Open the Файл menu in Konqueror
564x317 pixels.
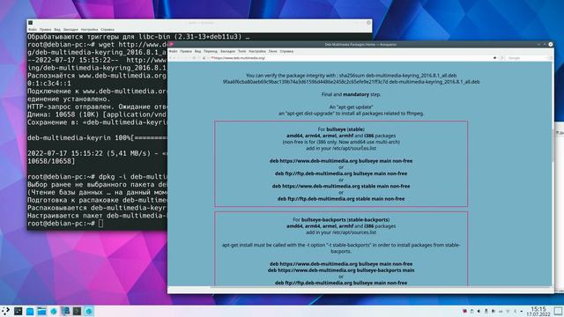click(173, 51)
